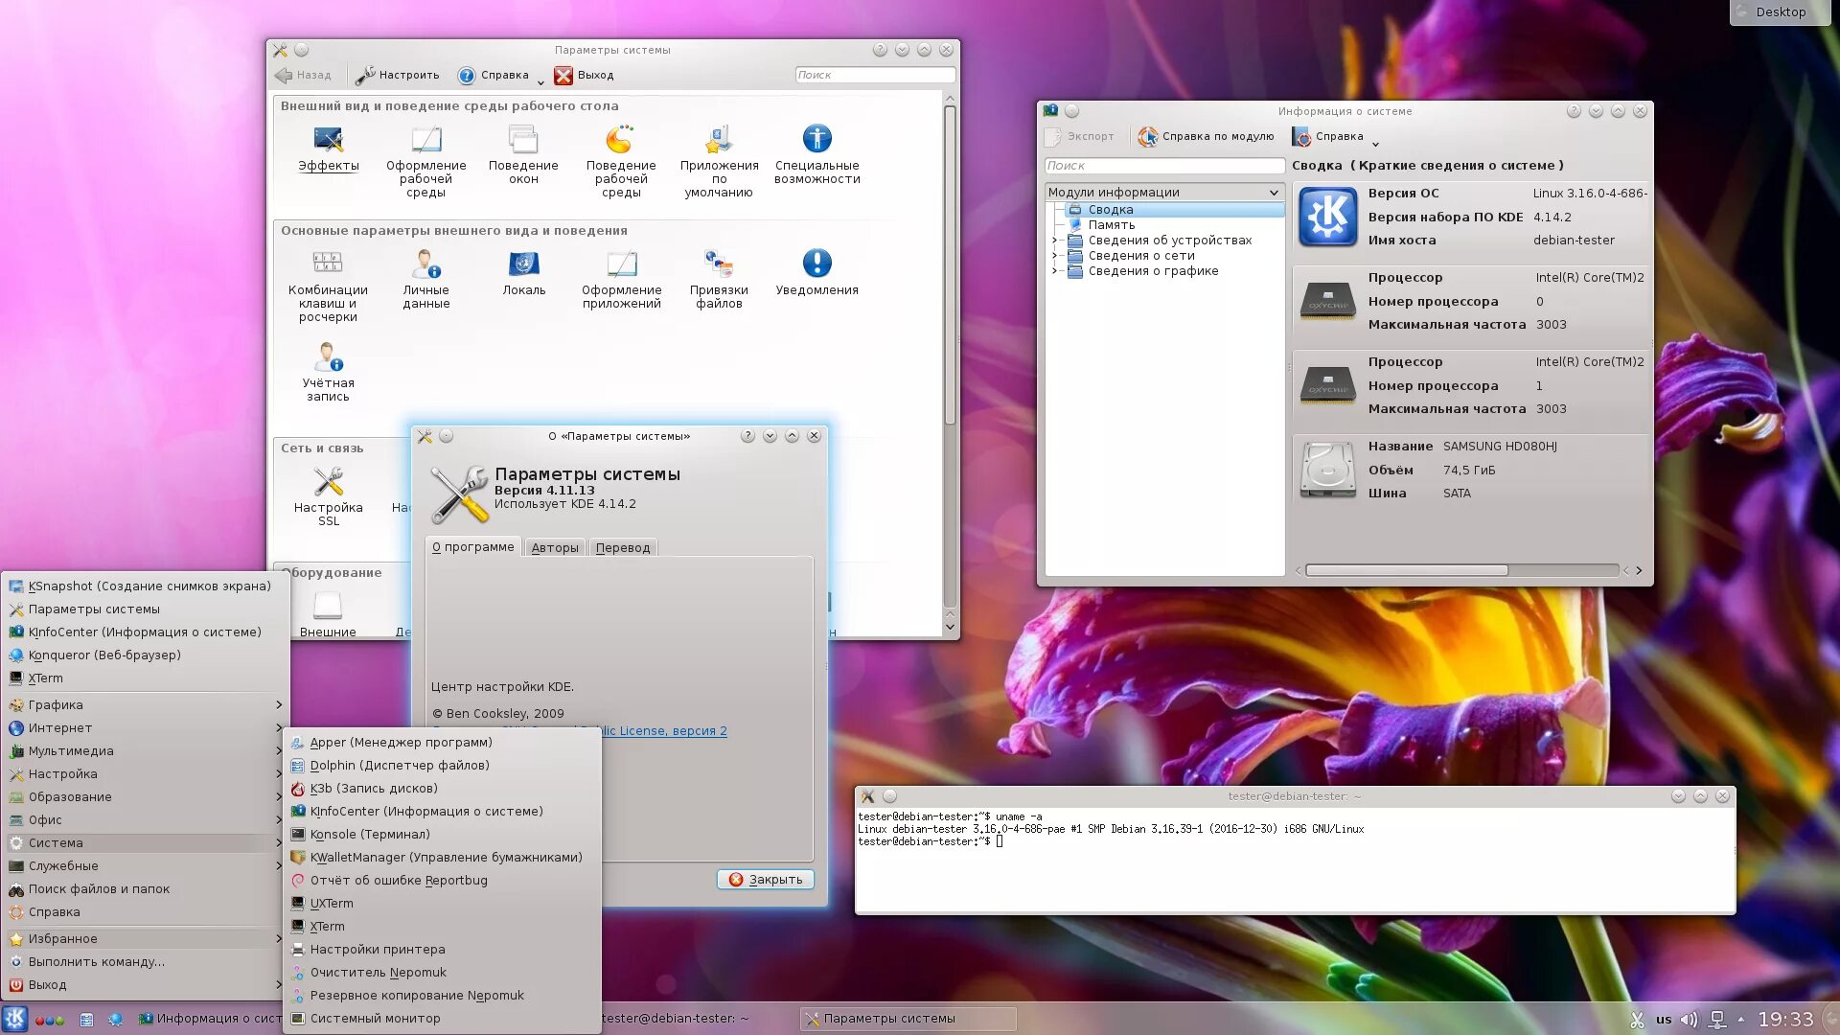Click the volume icon in system tray
The height and width of the screenshot is (1035, 1840).
(1689, 1020)
